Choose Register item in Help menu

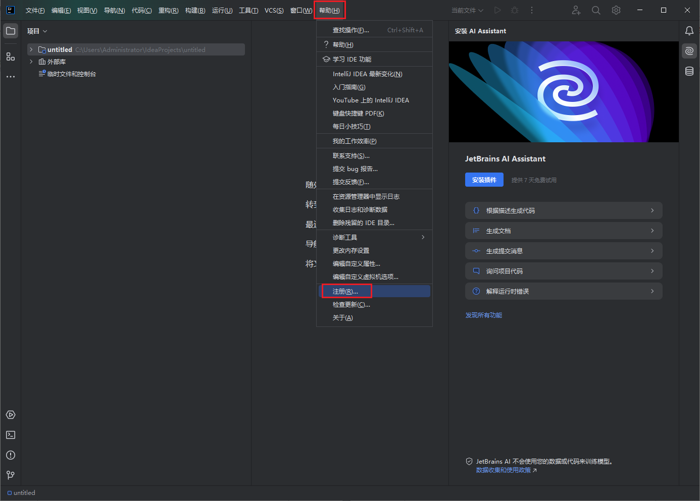pos(374,291)
